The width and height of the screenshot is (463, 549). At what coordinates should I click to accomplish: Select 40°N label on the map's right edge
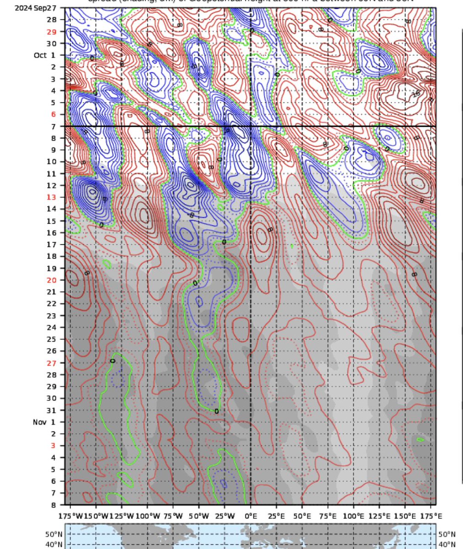click(x=447, y=544)
